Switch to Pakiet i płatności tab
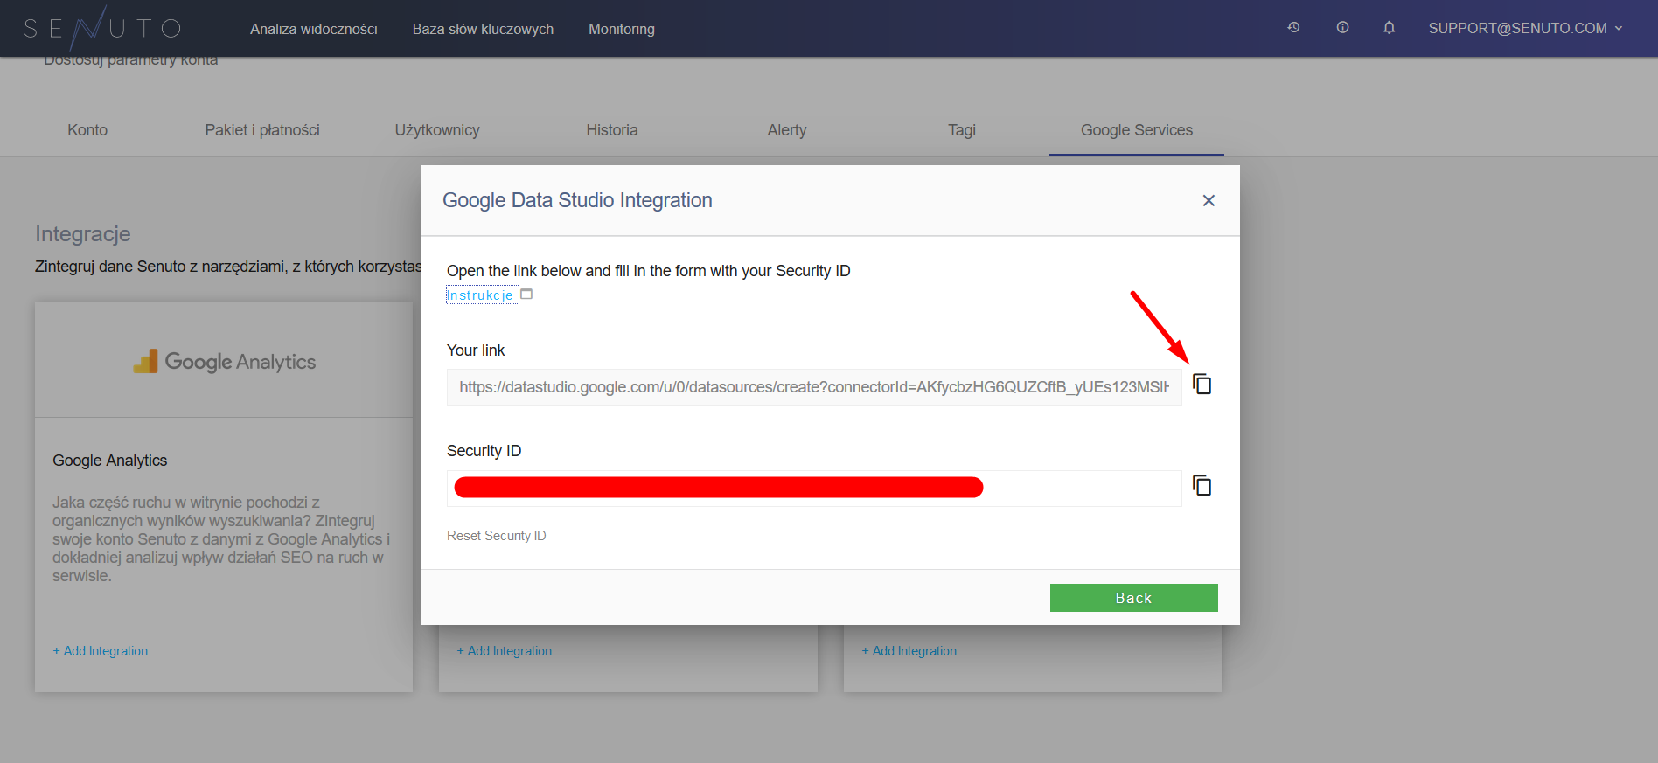The width and height of the screenshot is (1658, 763). [262, 130]
